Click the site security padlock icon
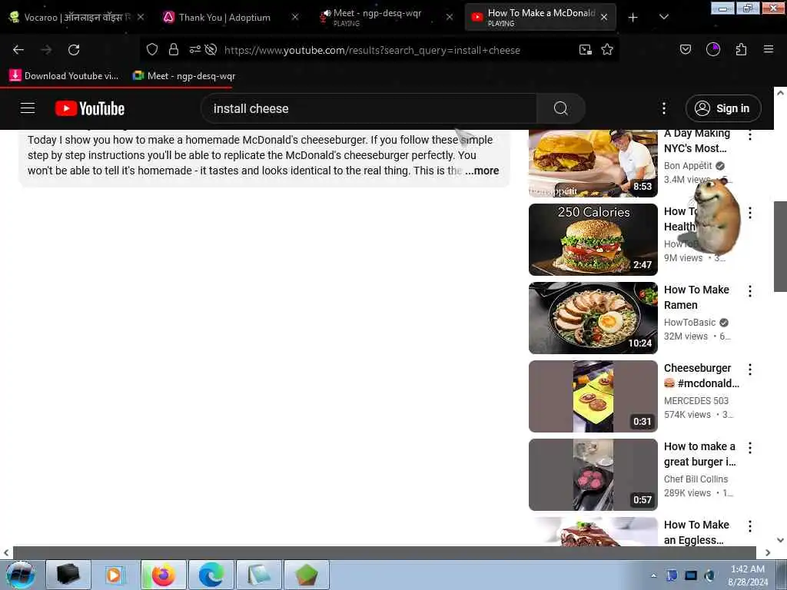 (174, 50)
